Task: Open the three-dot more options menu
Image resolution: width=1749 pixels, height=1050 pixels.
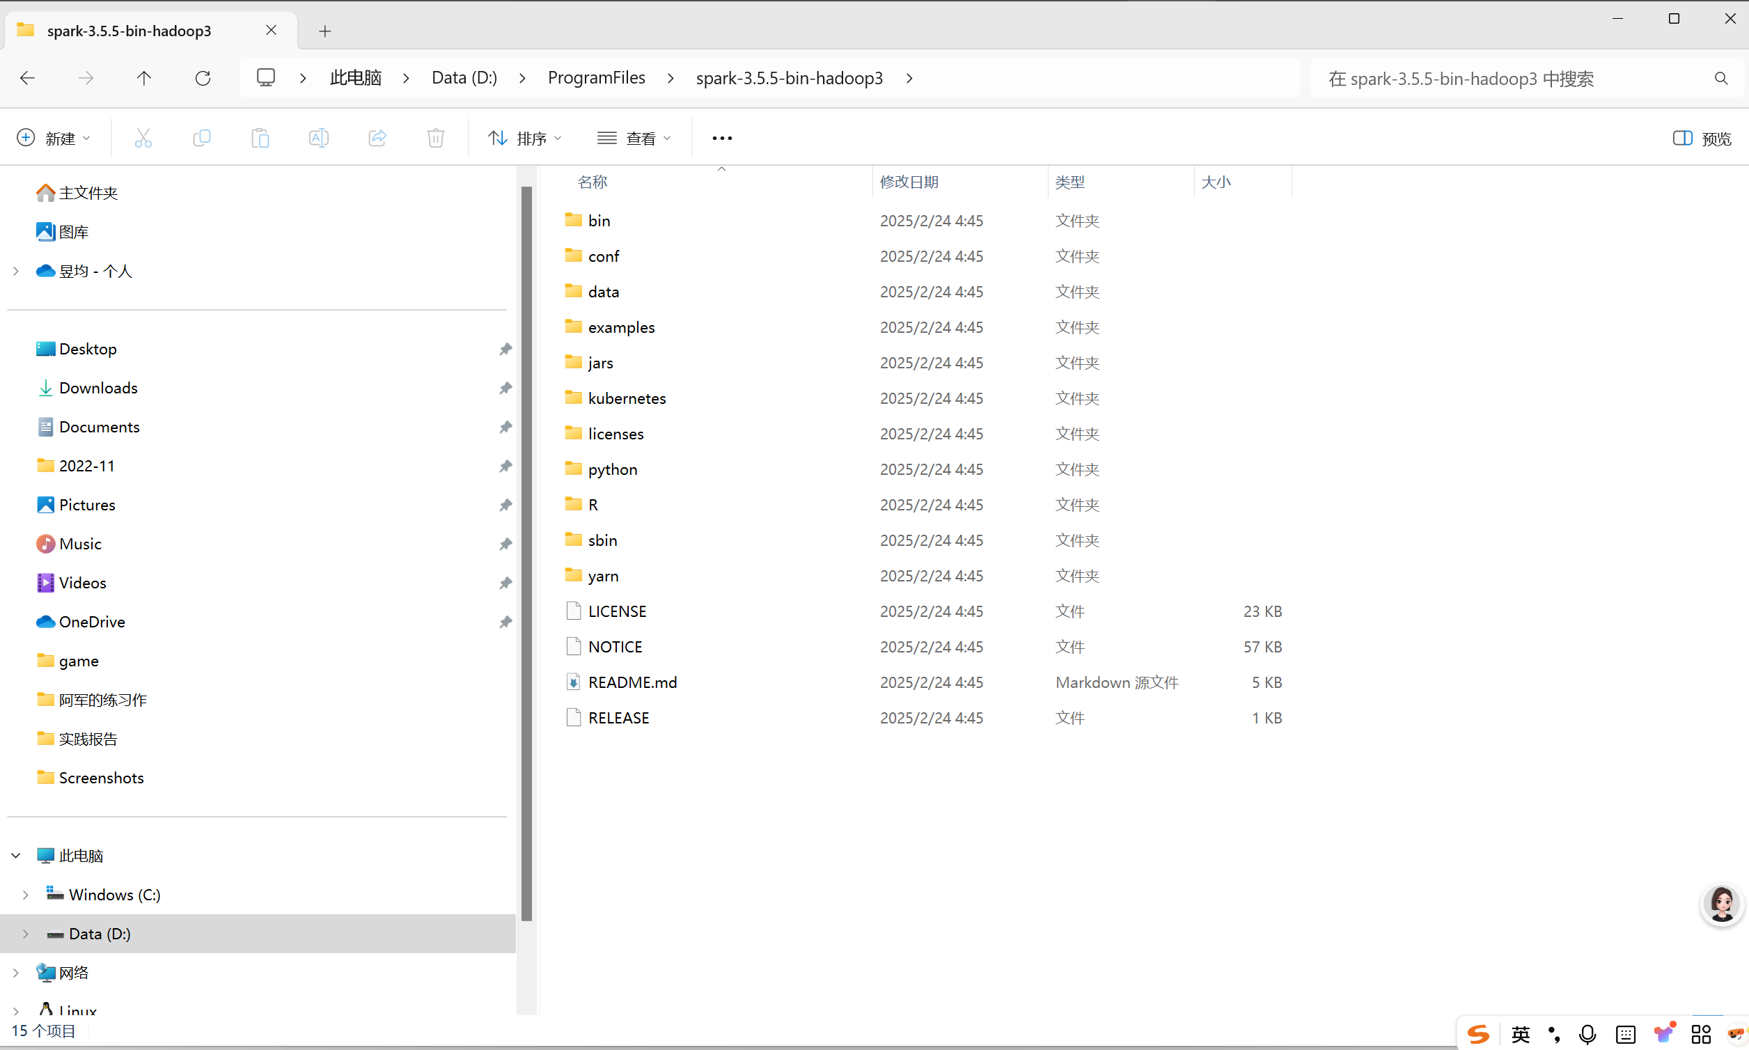Action: [x=722, y=138]
